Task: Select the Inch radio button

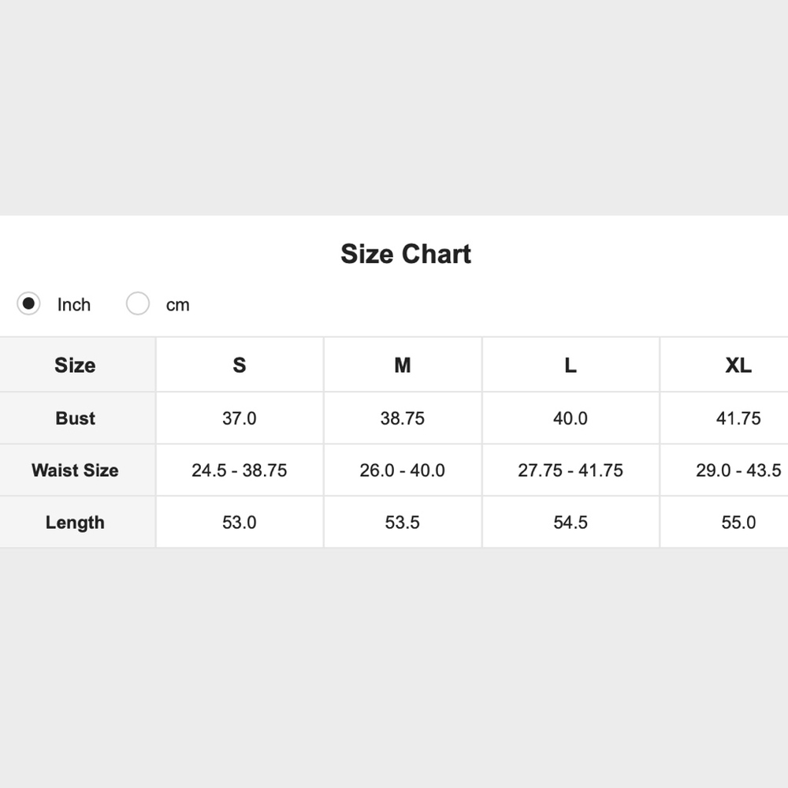Action: (28, 303)
